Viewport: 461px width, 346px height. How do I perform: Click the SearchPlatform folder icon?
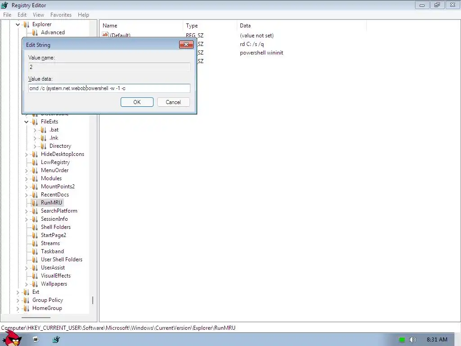click(35, 211)
